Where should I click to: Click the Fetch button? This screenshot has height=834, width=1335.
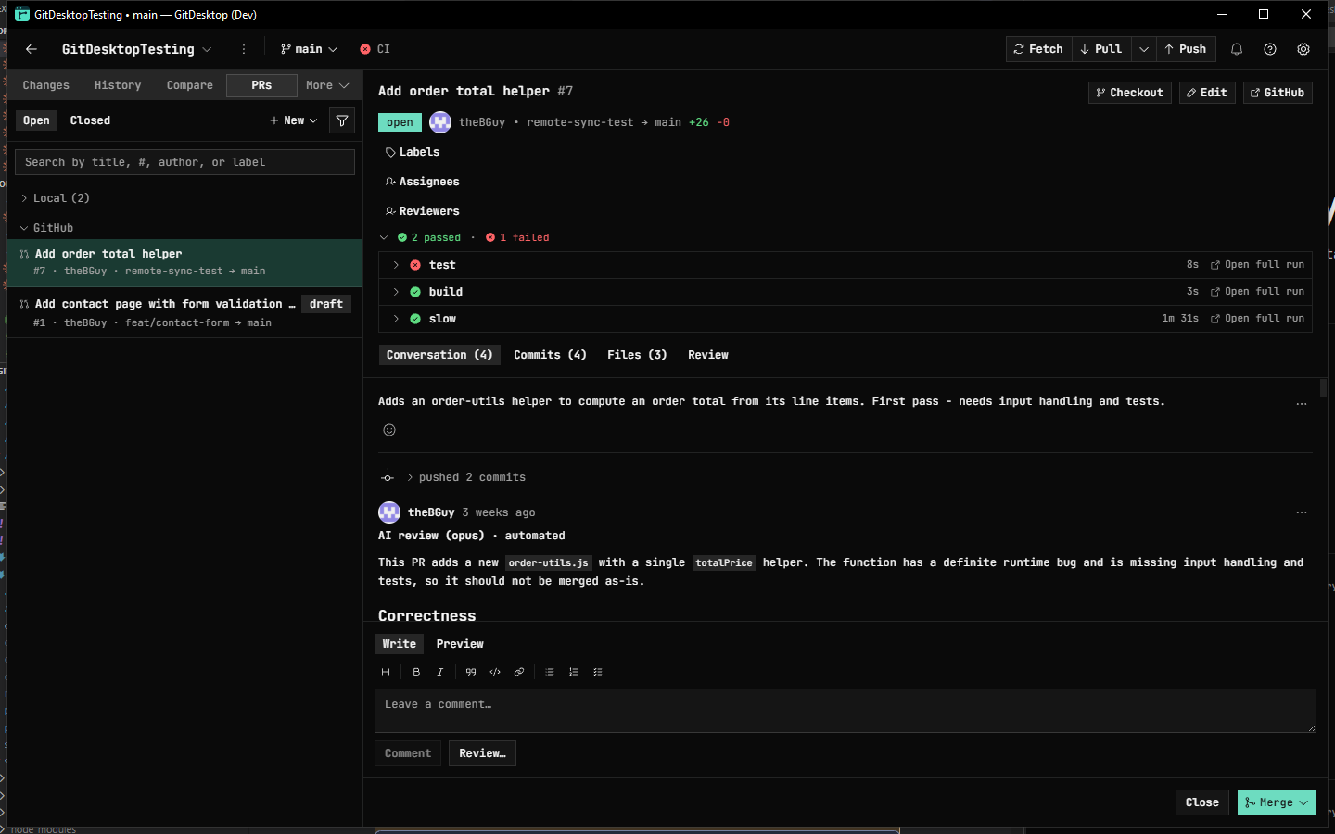point(1038,49)
